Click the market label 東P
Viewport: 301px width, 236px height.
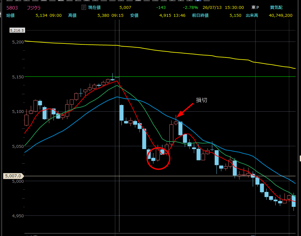tap(255, 8)
